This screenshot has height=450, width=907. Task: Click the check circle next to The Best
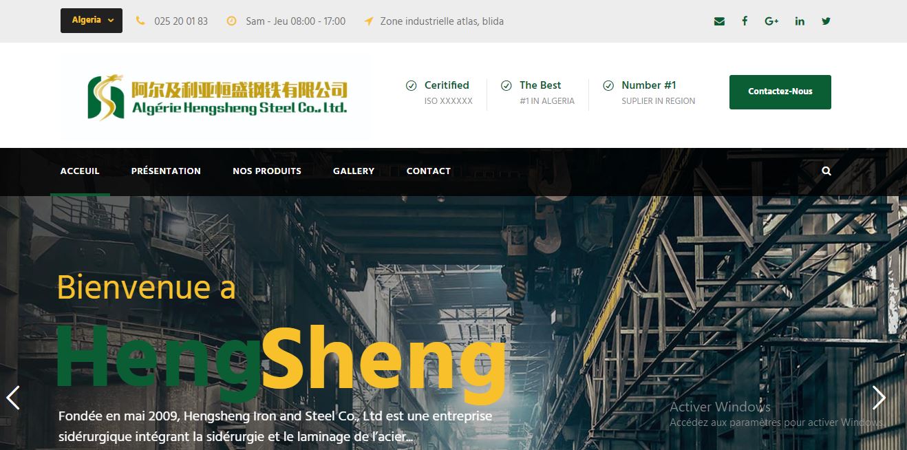pos(506,86)
